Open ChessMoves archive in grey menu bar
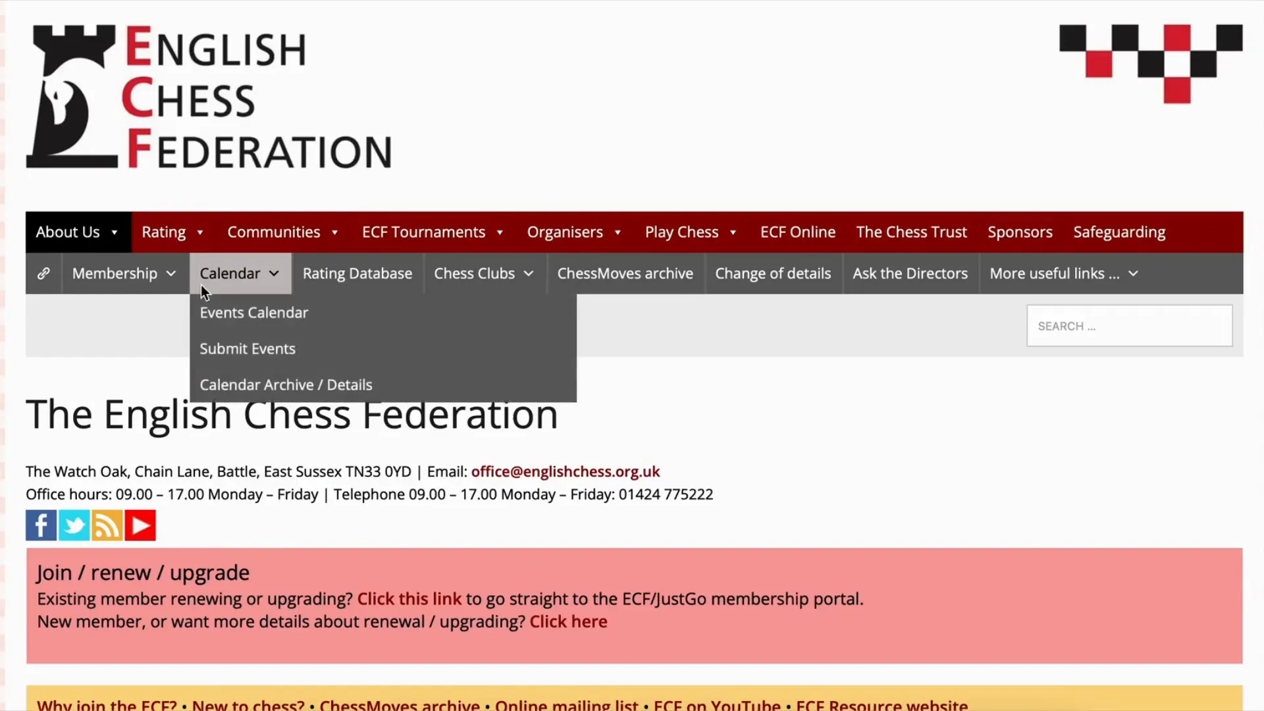 pyautogui.click(x=625, y=273)
